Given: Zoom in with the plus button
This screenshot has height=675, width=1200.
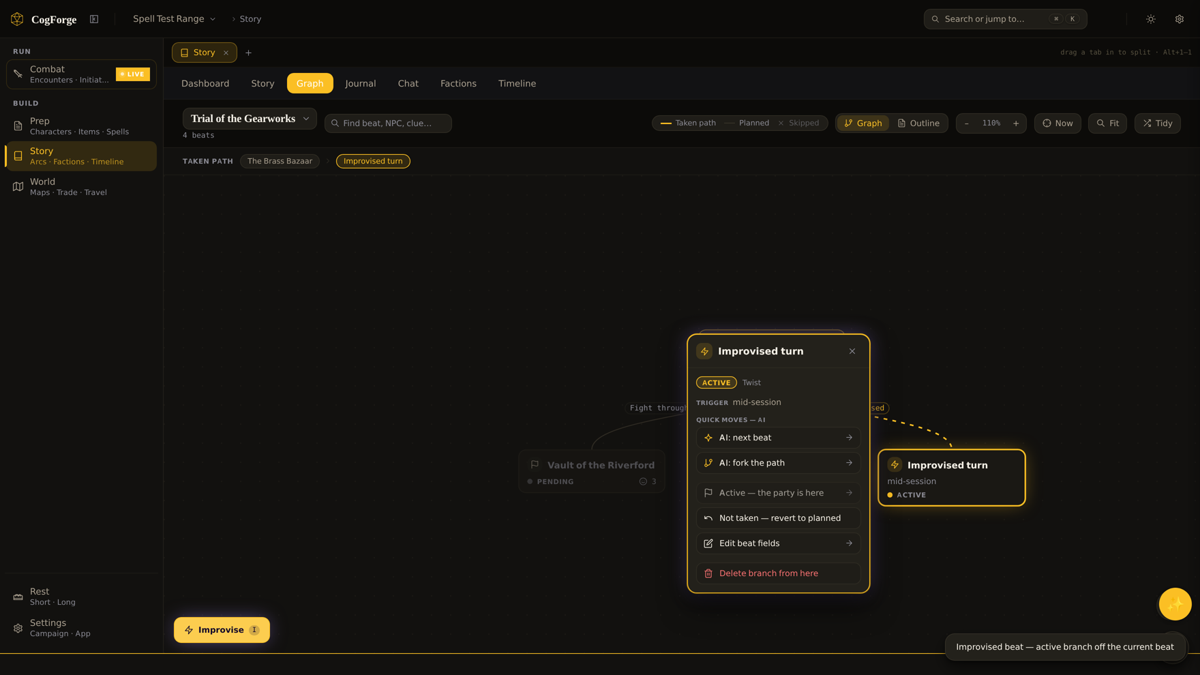Looking at the screenshot, I should pyautogui.click(x=1016, y=123).
